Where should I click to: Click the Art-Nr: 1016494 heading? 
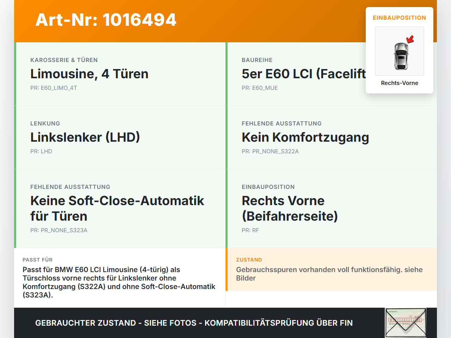coord(106,20)
